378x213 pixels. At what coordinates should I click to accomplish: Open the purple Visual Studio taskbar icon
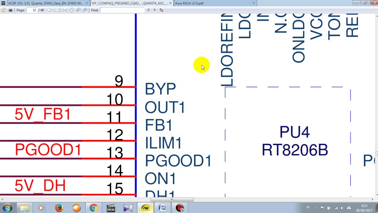point(128,208)
